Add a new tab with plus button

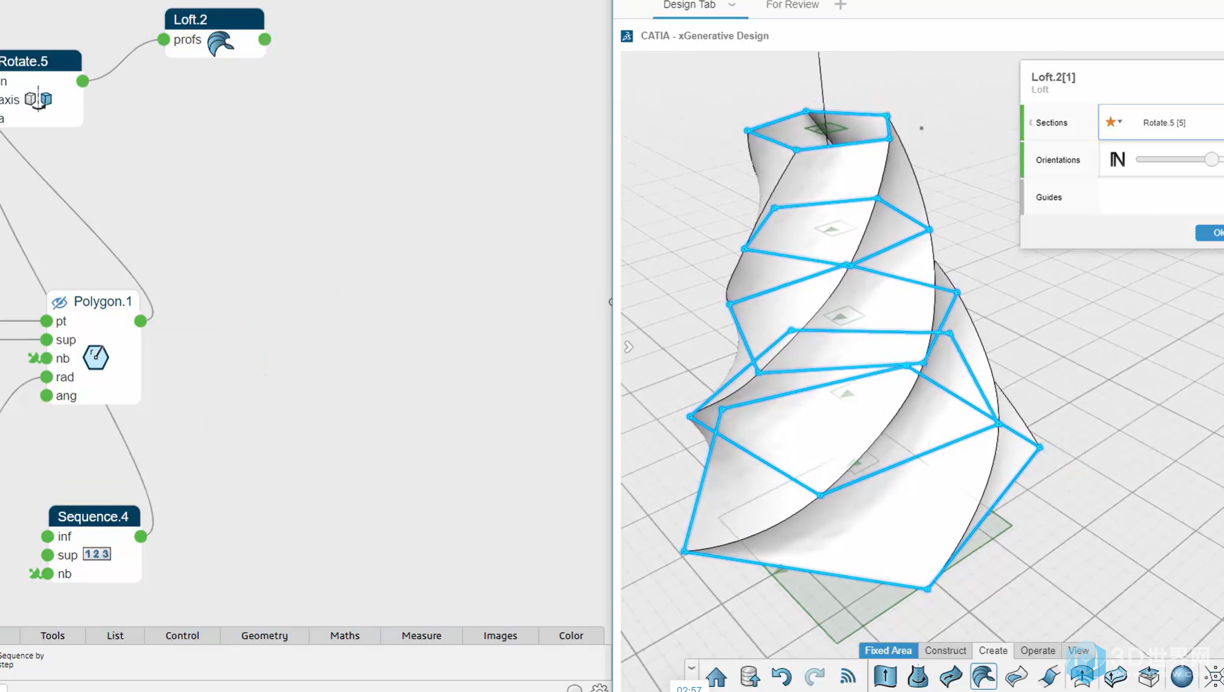[x=840, y=4]
